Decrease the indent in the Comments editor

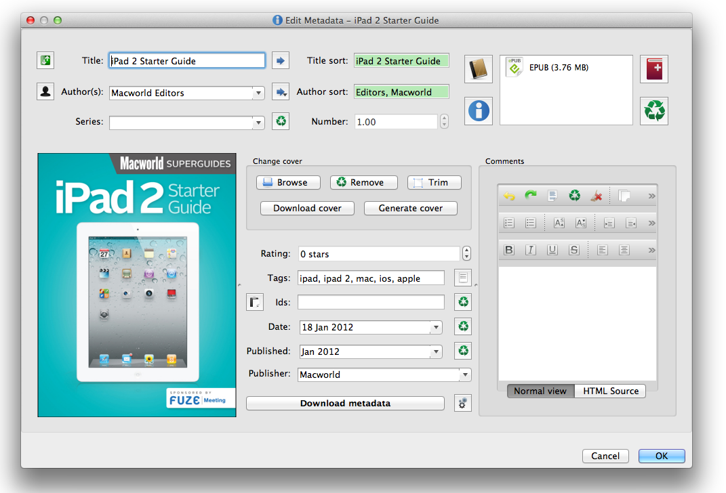630,223
